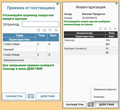Viewport: 120px width, 110px height.
Task: Click Приемка от поставщика title
Action: coord(31,8)
